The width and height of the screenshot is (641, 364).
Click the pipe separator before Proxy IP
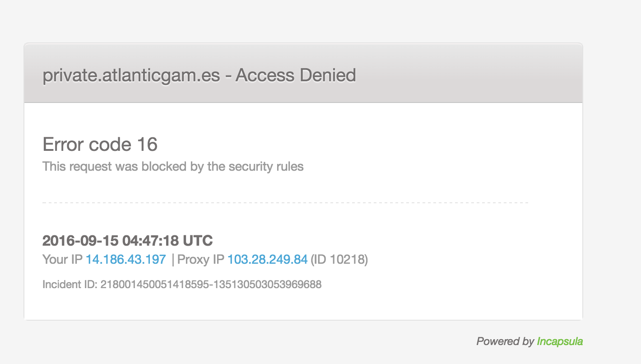tap(173, 260)
